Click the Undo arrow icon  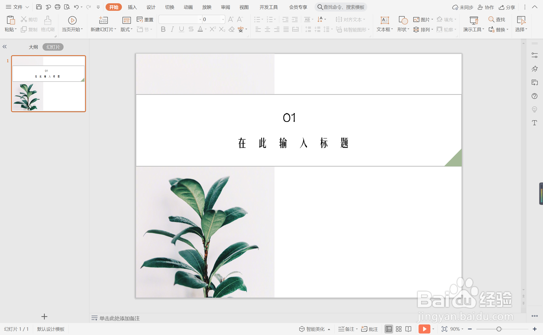point(76,7)
